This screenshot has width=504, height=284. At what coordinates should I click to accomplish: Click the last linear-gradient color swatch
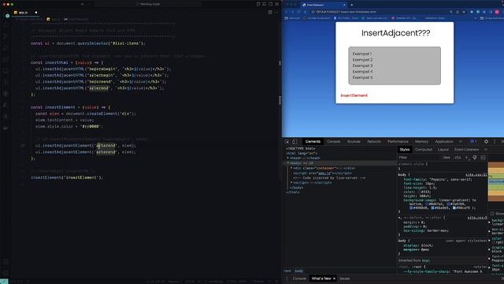click(454, 208)
